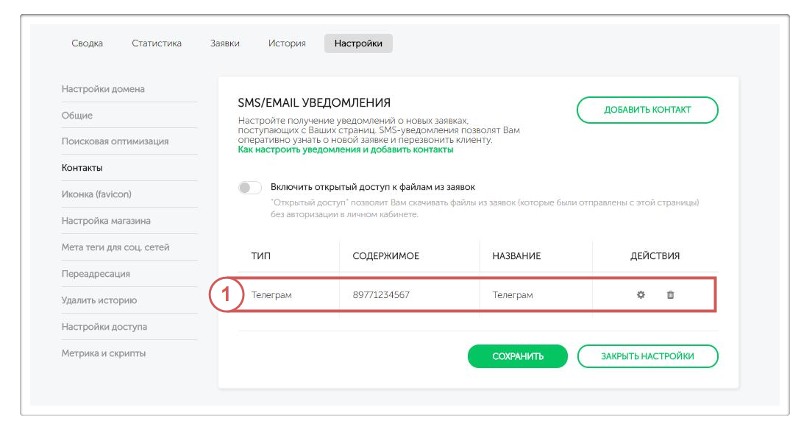Click the gear icon for Telegram contact

[x=641, y=295]
